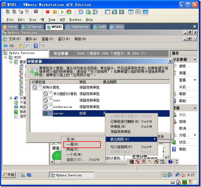Select Update Services root tree item

click(x=22, y=53)
